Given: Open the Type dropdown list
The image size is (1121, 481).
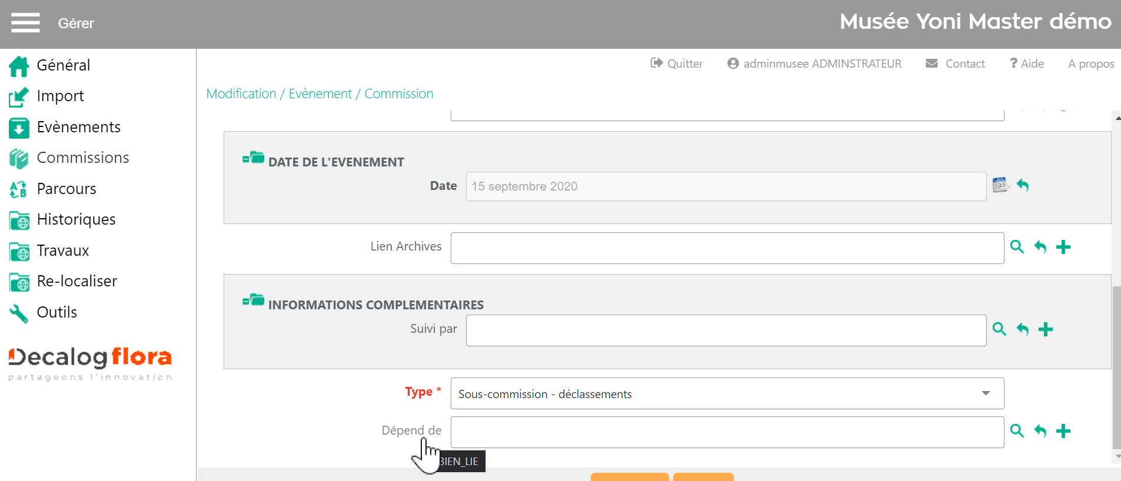Looking at the screenshot, I should pos(727,393).
